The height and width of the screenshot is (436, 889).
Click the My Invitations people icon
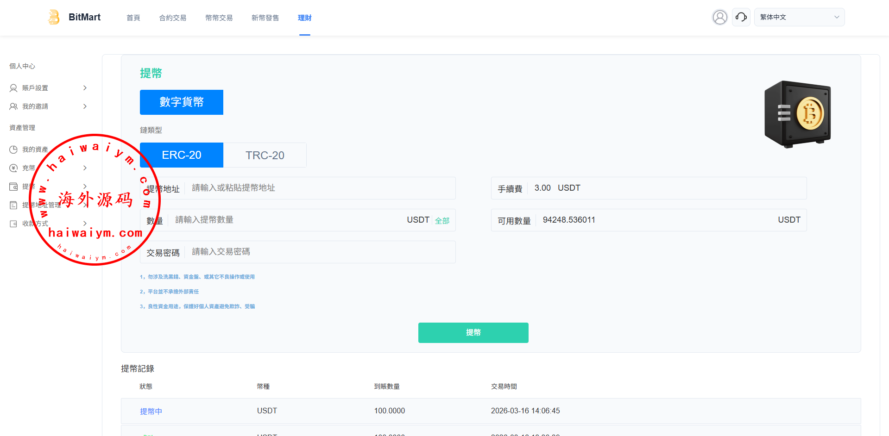tap(13, 106)
